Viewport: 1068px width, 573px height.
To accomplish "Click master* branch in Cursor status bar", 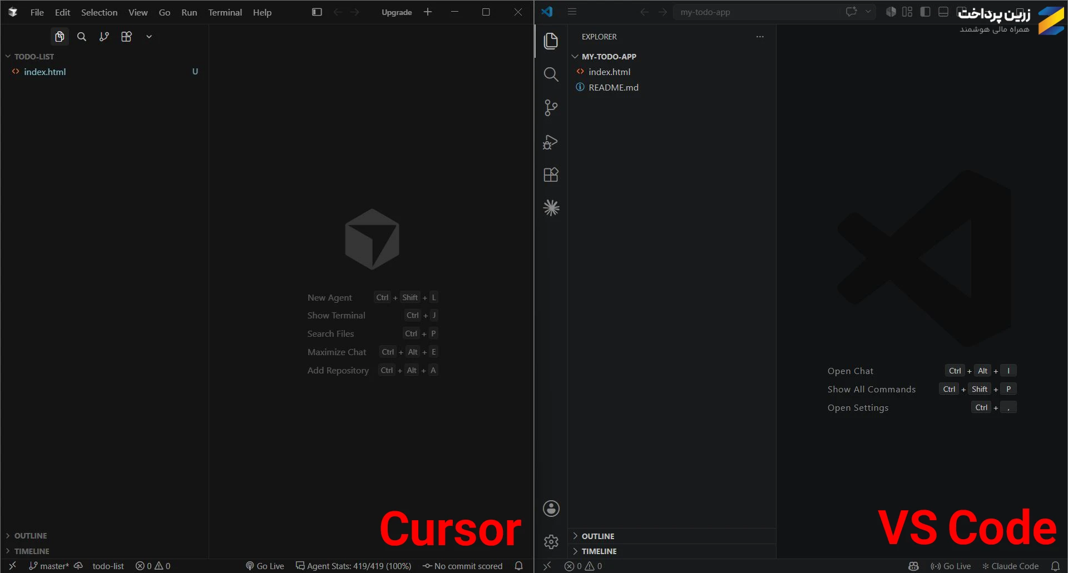I will [49, 566].
